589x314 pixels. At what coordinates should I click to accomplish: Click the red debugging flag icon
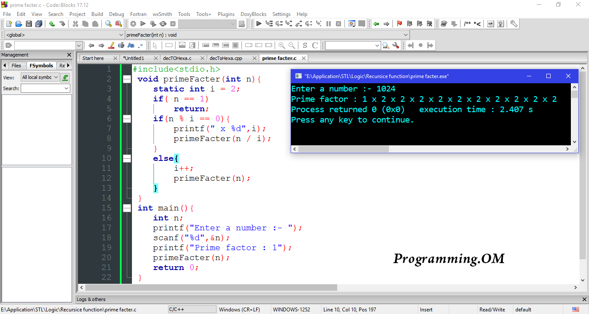[399, 24]
